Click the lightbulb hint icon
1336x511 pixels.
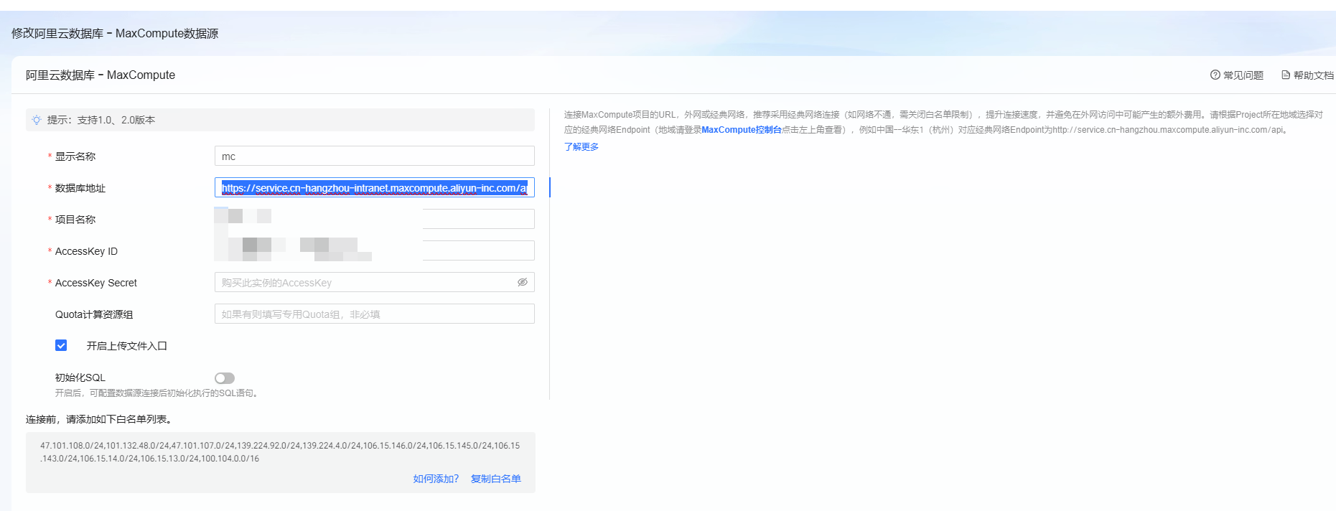(37, 120)
